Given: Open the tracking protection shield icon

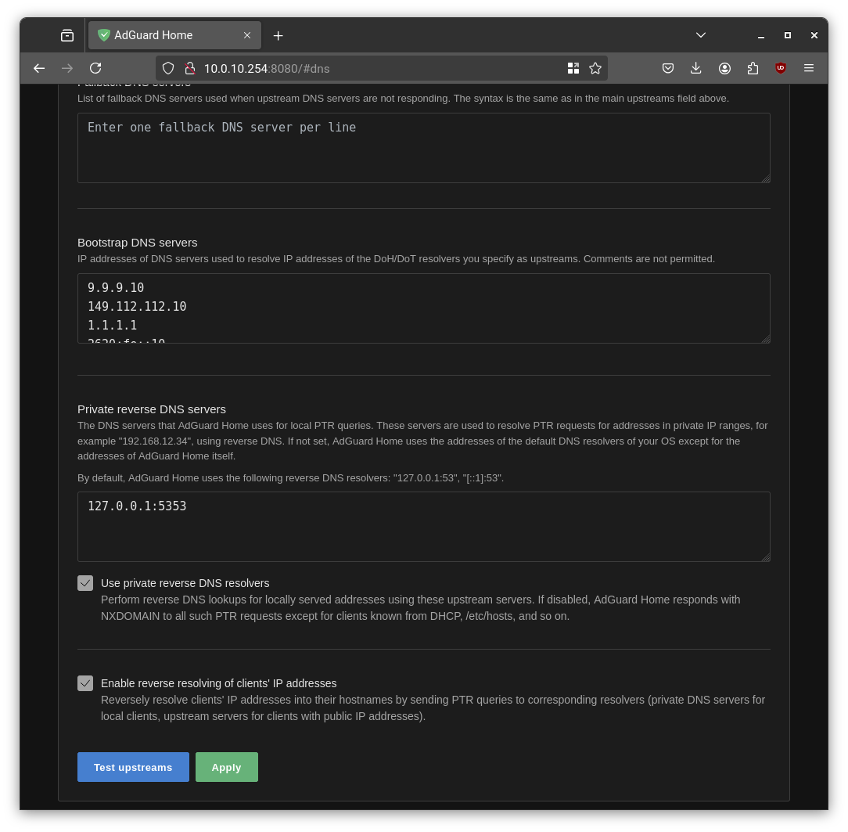Looking at the screenshot, I should (x=167, y=68).
